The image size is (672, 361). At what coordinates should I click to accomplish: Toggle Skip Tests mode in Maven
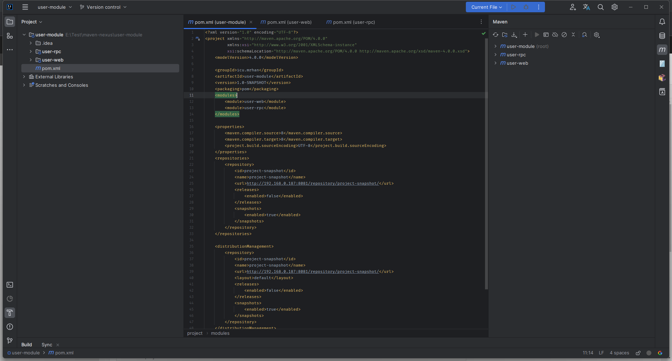[x=564, y=35]
